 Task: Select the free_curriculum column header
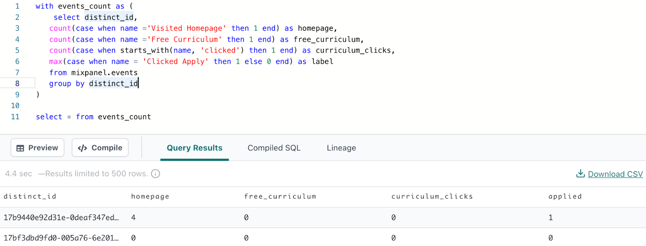pos(280,196)
